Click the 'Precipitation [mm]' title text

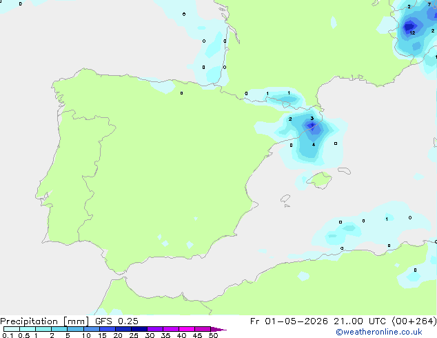pyautogui.click(x=44, y=321)
